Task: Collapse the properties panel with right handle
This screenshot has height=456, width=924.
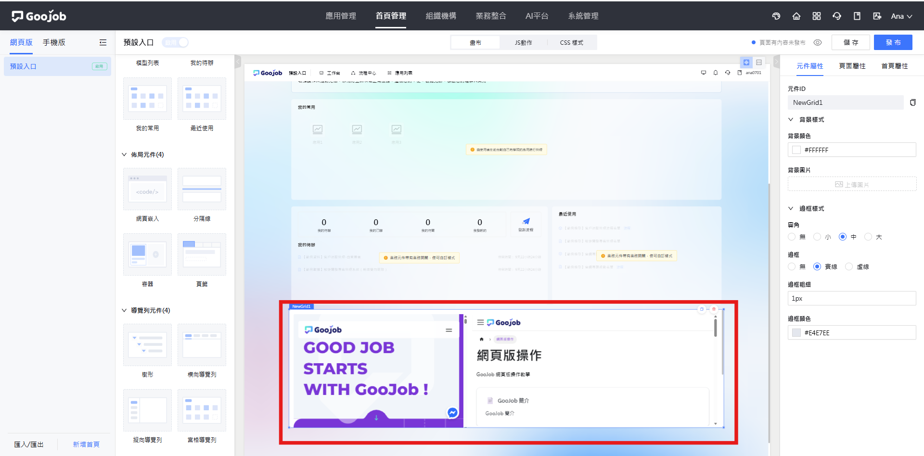Action: (776, 62)
